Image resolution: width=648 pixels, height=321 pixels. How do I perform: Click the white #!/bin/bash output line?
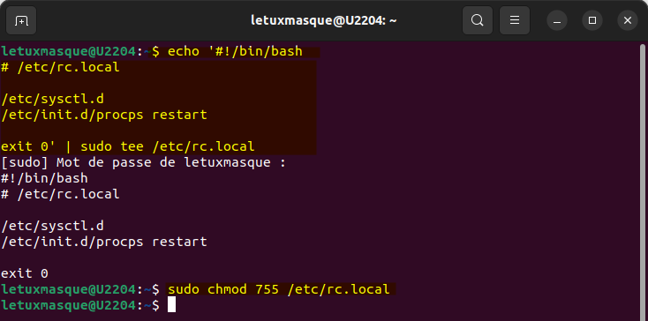click(x=44, y=178)
